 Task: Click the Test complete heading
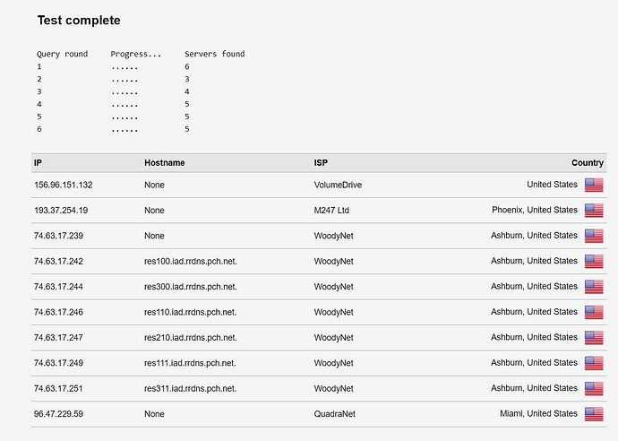tap(79, 20)
